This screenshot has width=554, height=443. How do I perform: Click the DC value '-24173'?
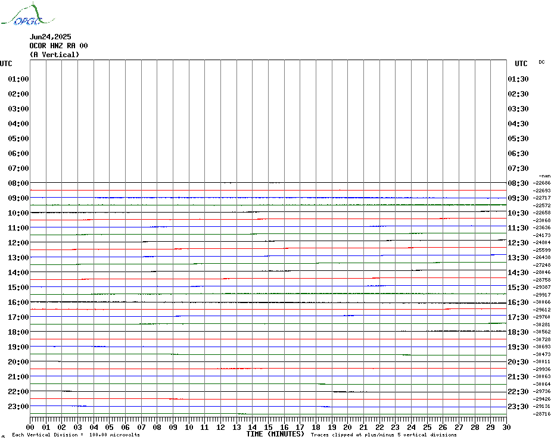[x=541, y=235]
